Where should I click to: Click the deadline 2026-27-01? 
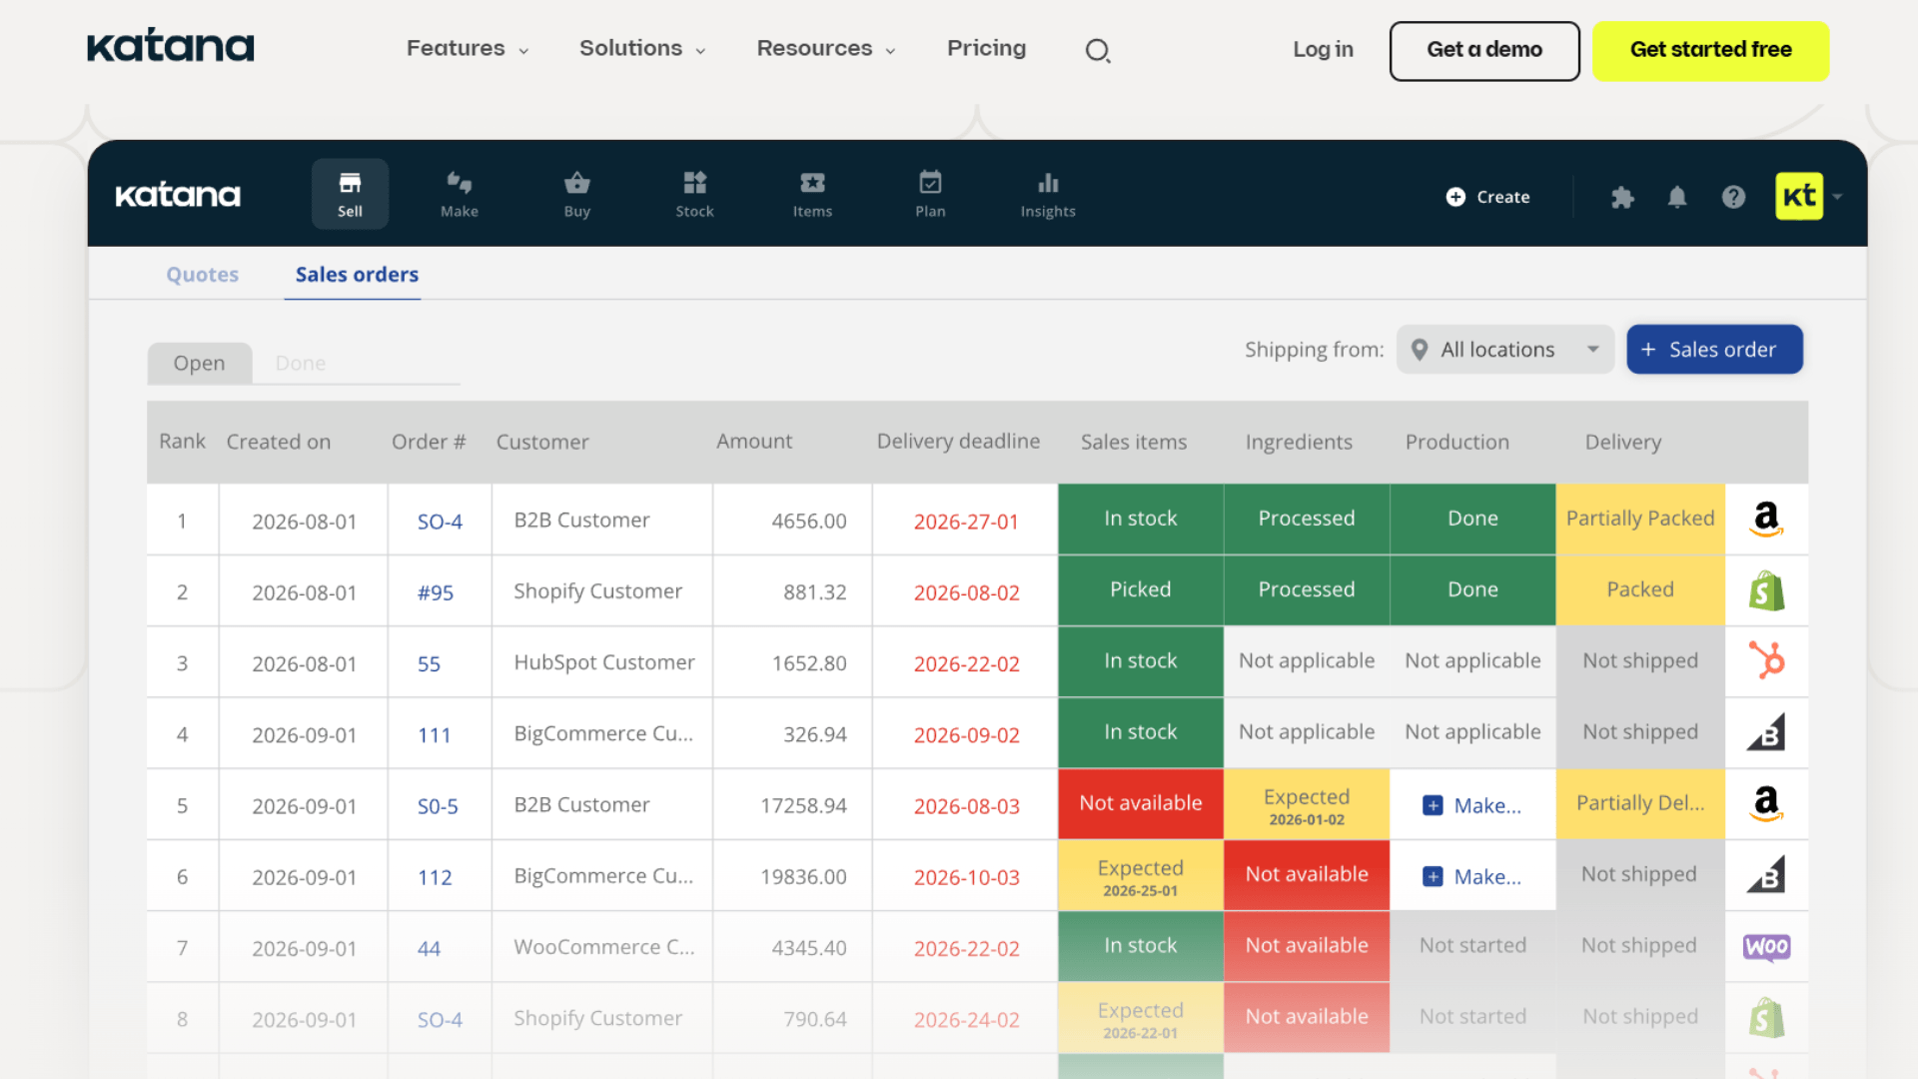(x=966, y=522)
